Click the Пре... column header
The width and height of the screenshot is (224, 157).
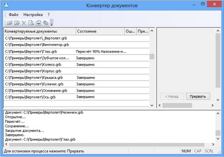tap(143, 31)
